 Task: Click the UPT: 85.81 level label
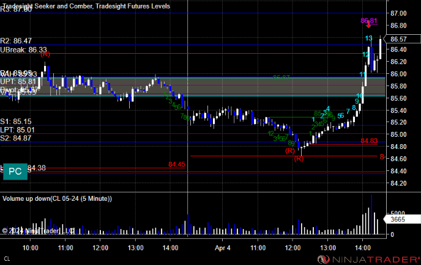point(18,81)
